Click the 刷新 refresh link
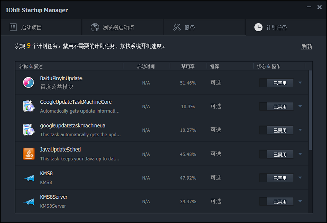Image resolution: width=327 pixels, height=223 pixels. tap(307, 46)
